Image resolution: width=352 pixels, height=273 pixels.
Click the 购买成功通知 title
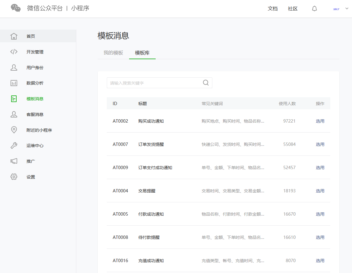(x=151, y=121)
